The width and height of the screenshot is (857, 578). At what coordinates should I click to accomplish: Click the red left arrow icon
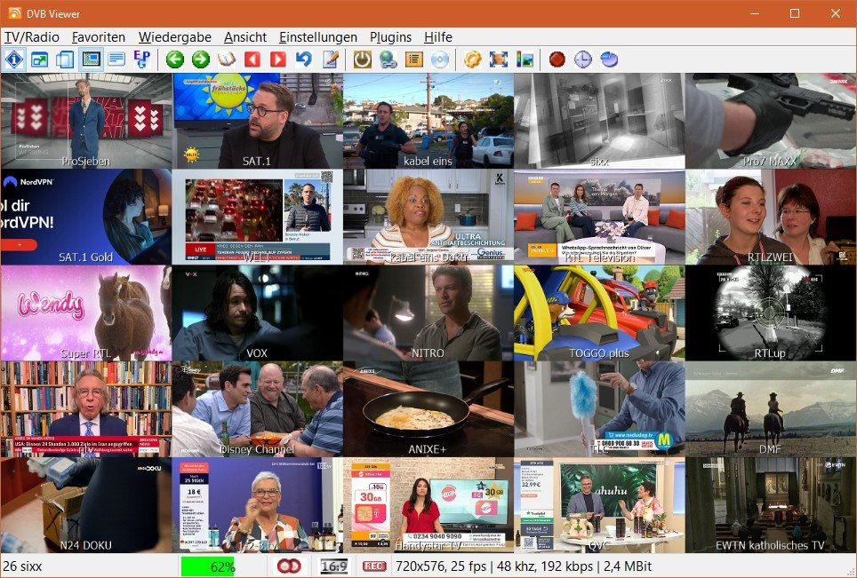click(252, 59)
